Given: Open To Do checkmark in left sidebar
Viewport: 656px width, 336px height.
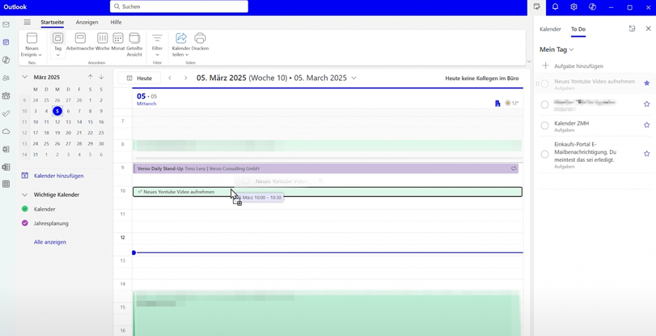Looking at the screenshot, I should pyautogui.click(x=6, y=113).
